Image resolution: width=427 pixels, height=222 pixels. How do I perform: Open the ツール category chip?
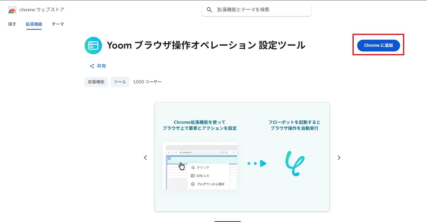tap(120, 82)
